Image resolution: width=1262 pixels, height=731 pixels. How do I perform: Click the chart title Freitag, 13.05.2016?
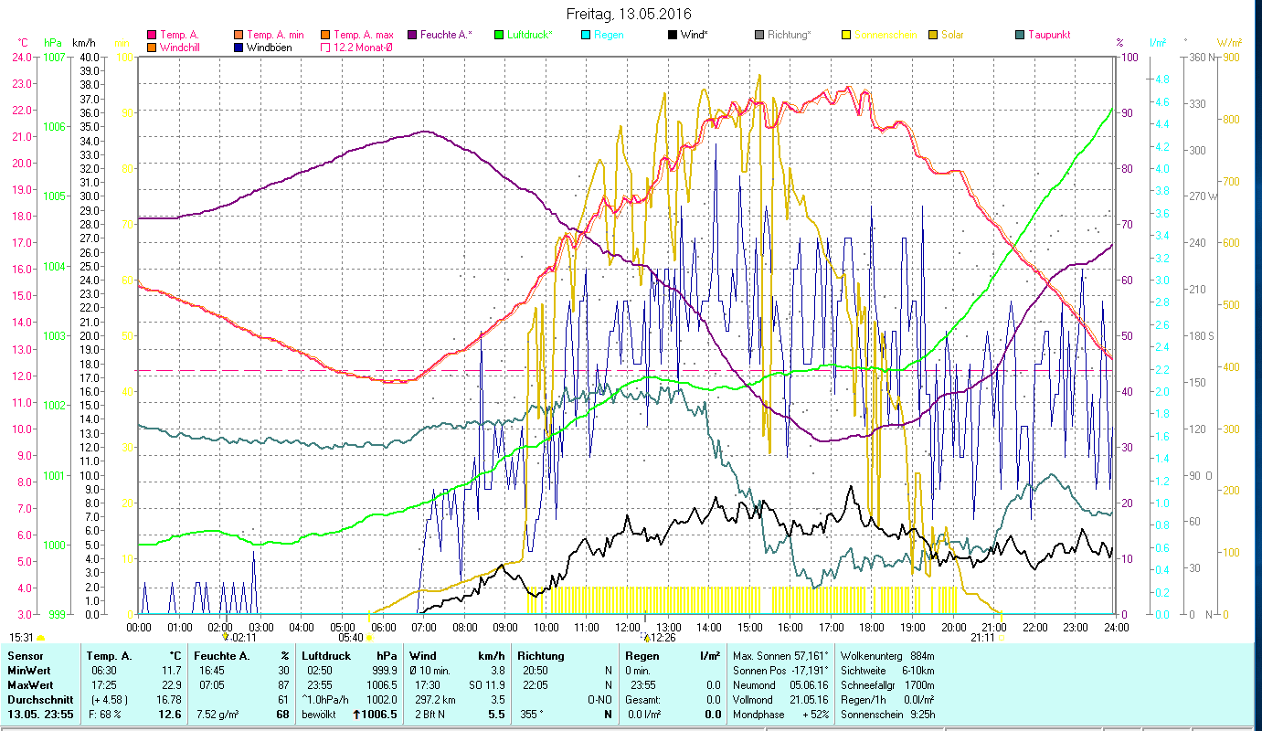click(629, 14)
